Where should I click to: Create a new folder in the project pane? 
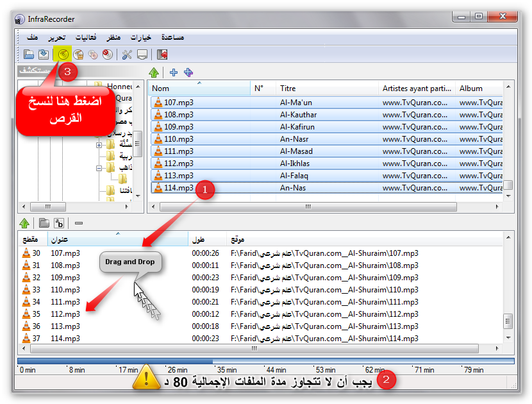(x=44, y=223)
